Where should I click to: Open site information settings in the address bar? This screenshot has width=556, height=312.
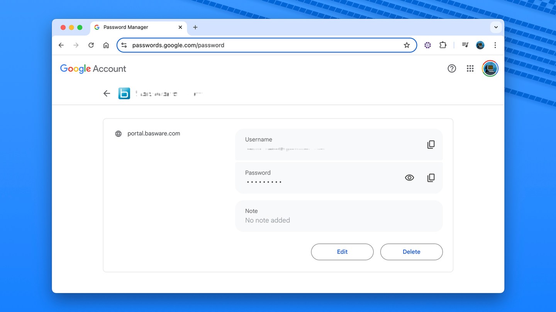(x=124, y=45)
